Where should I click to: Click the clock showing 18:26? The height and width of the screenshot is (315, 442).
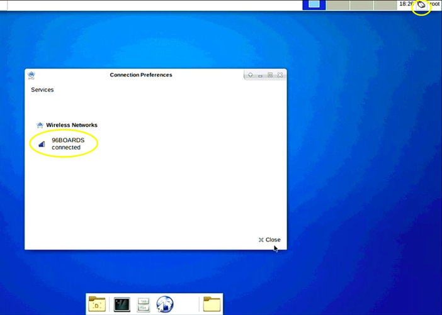click(x=405, y=4)
